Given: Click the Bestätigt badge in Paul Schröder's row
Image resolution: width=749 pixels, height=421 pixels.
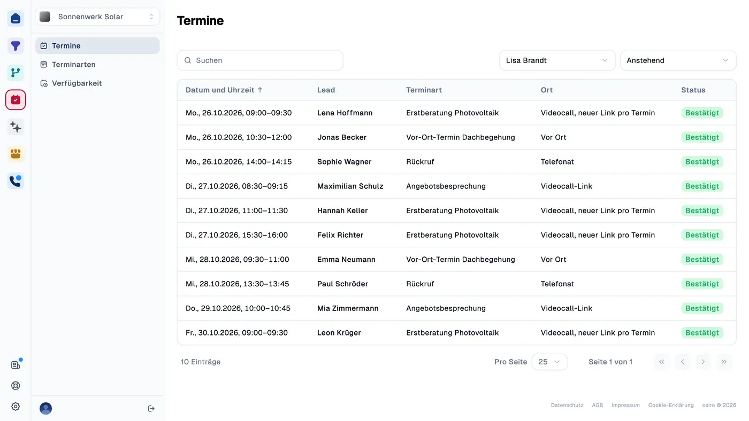Looking at the screenshot, I should pos(702,284).
